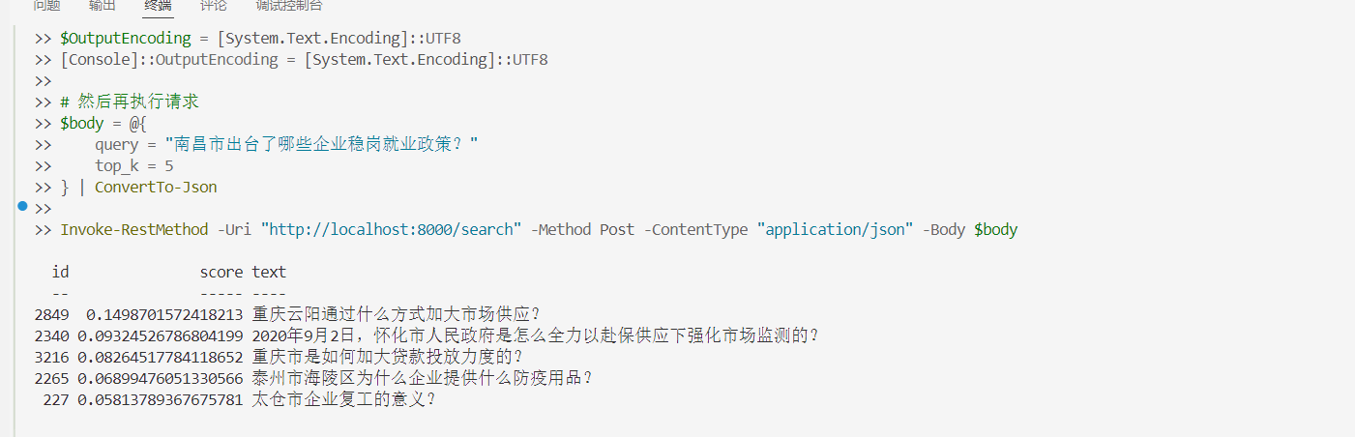Open the localhost:8000/search URL link
The height and width of the screenshot is (437, 1355).
coord(396,230)
